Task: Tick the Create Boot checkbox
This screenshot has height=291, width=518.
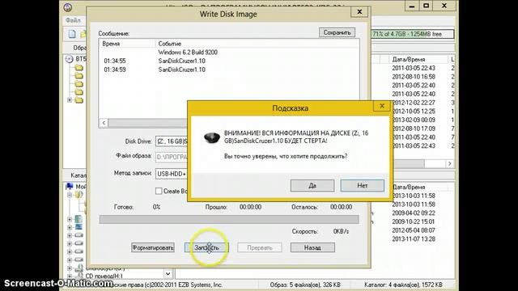Action: point(159,191)
